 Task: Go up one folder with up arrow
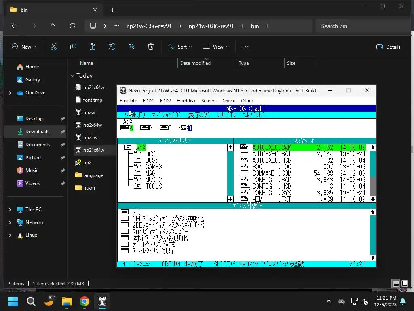click(x=53, y=26)
